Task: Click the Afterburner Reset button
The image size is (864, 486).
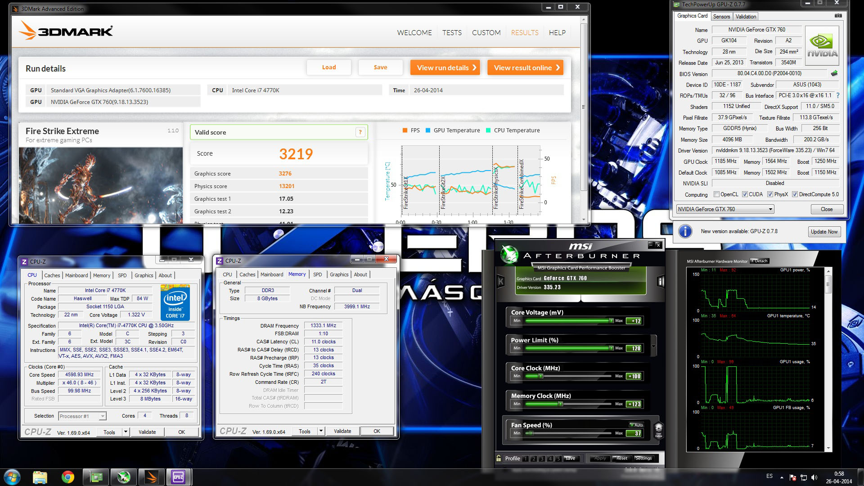Action: click(621, 459)
